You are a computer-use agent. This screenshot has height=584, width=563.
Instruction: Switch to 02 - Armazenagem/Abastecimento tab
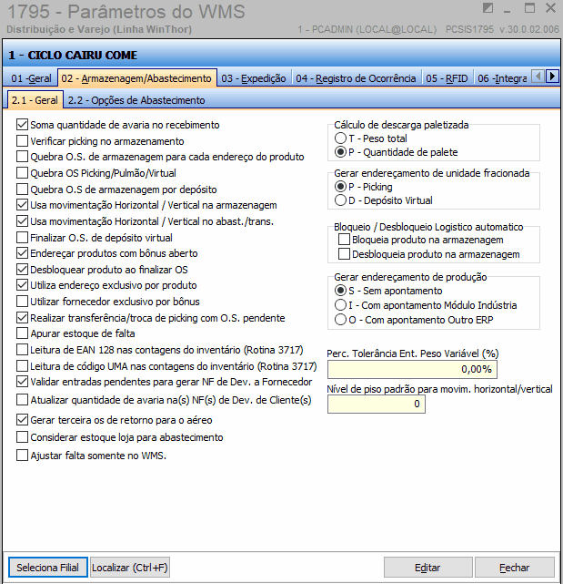[136, 78]
